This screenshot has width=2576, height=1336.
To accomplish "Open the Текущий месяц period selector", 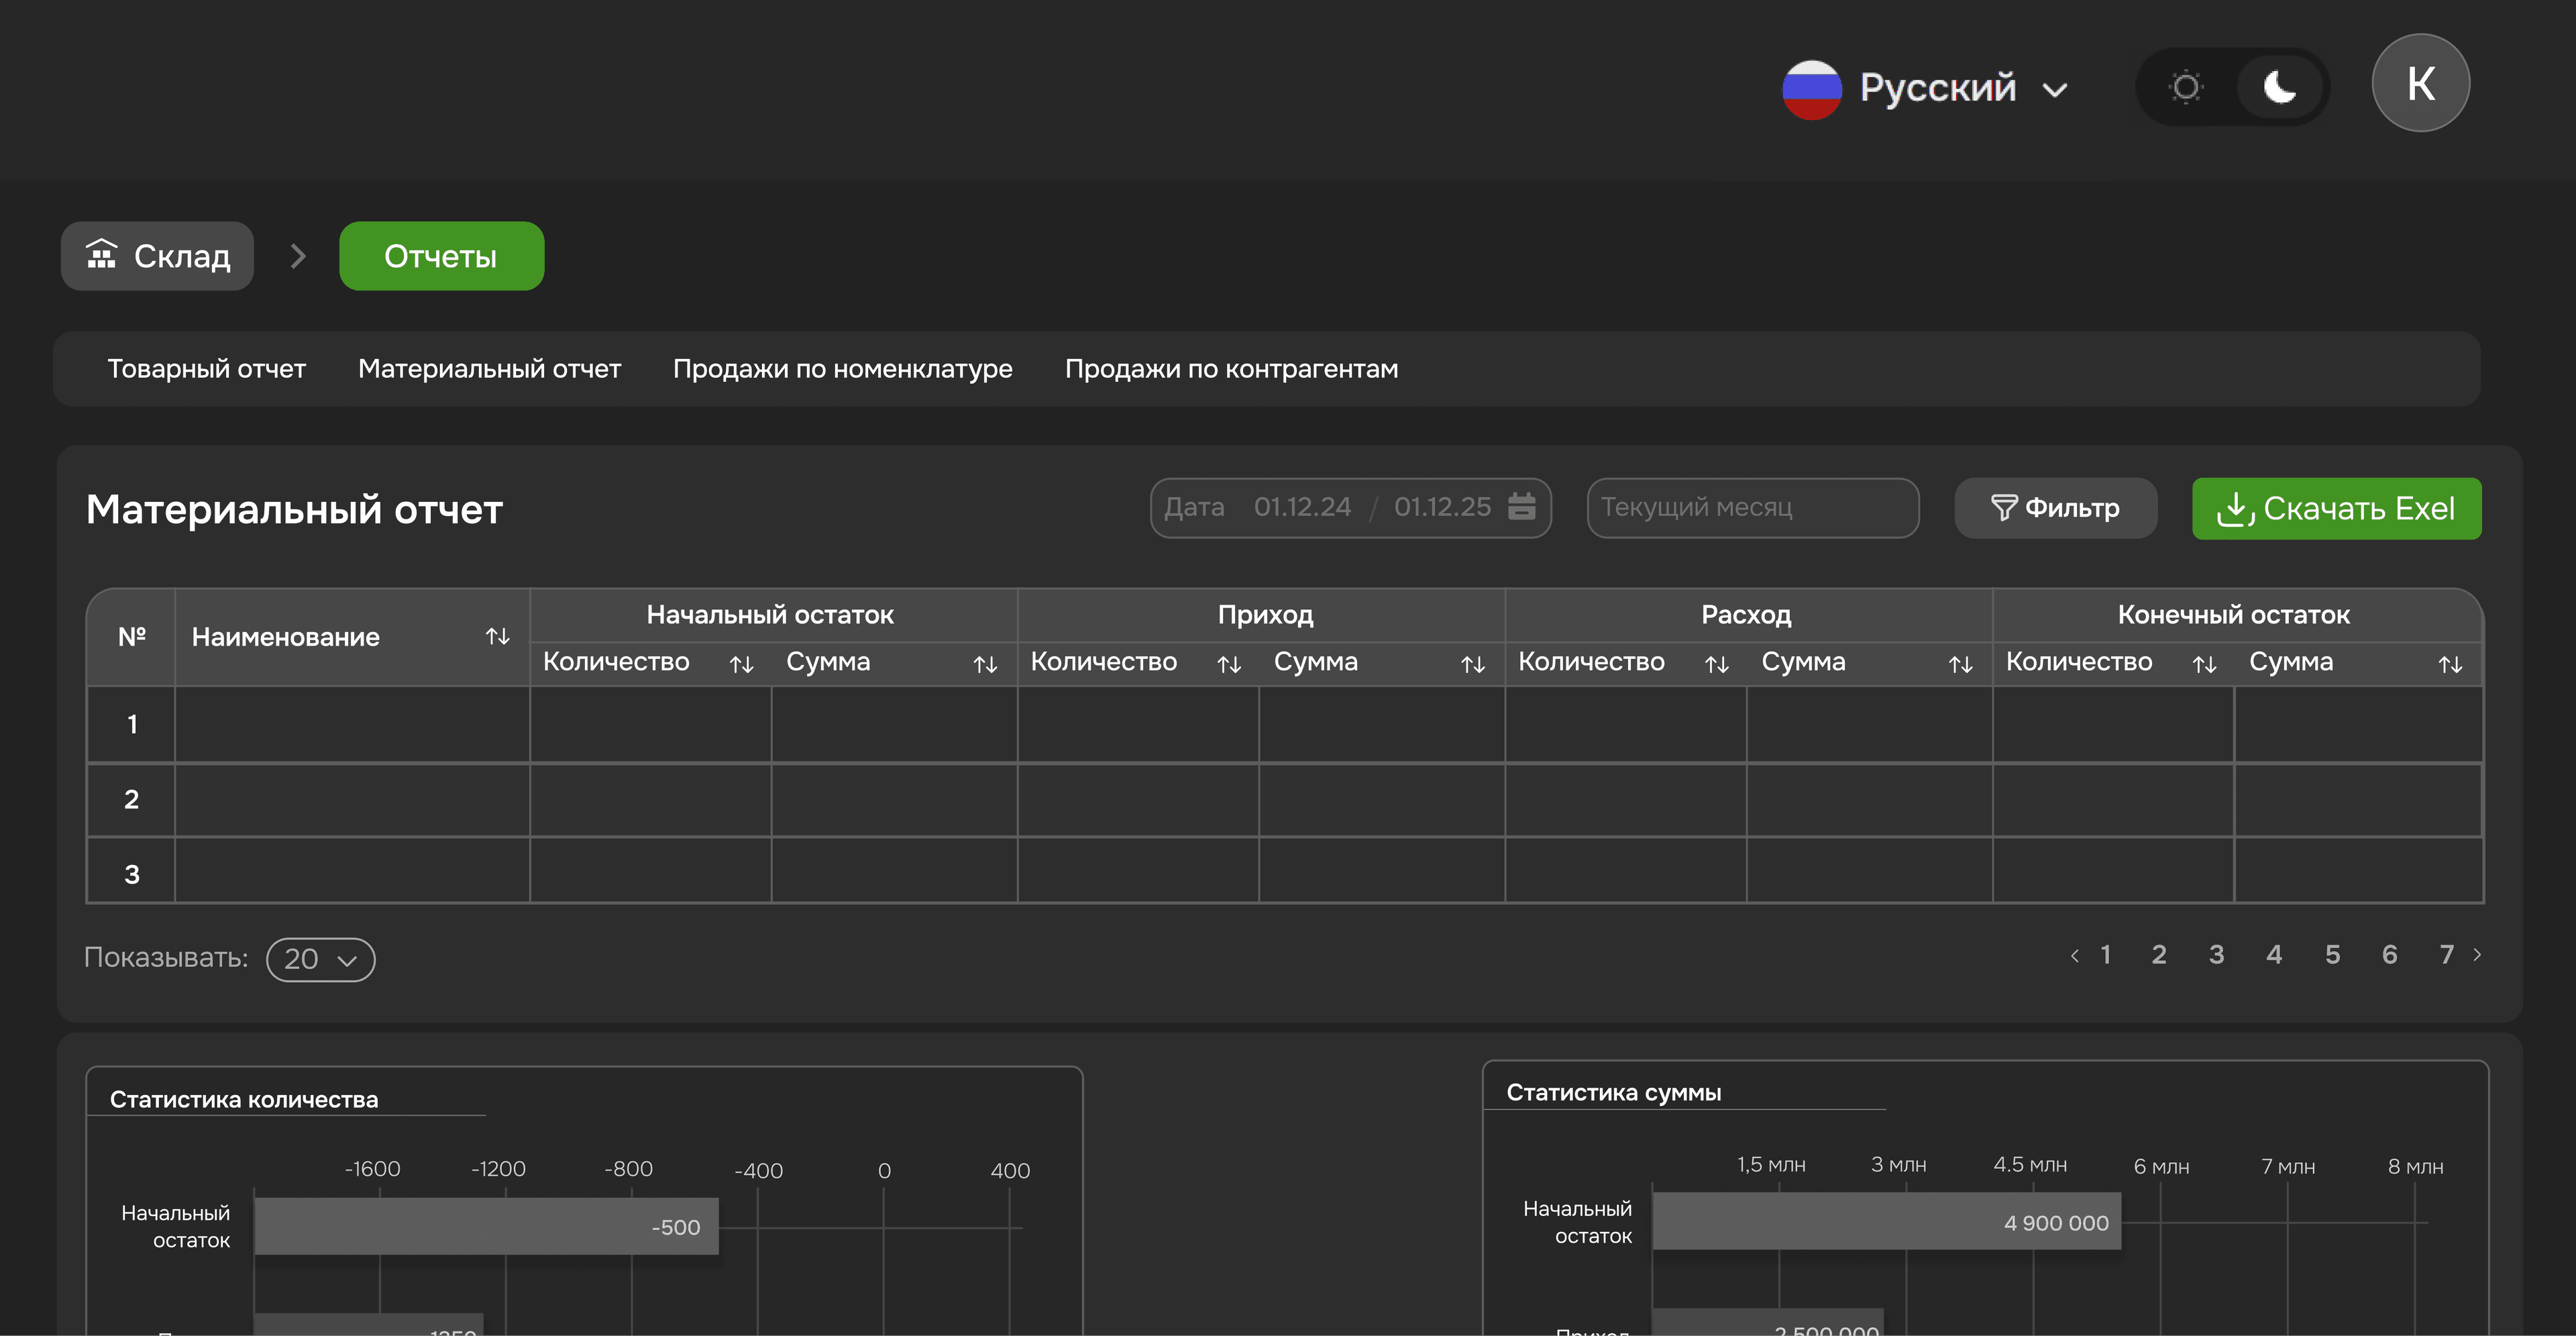I will coord(1752,508).
